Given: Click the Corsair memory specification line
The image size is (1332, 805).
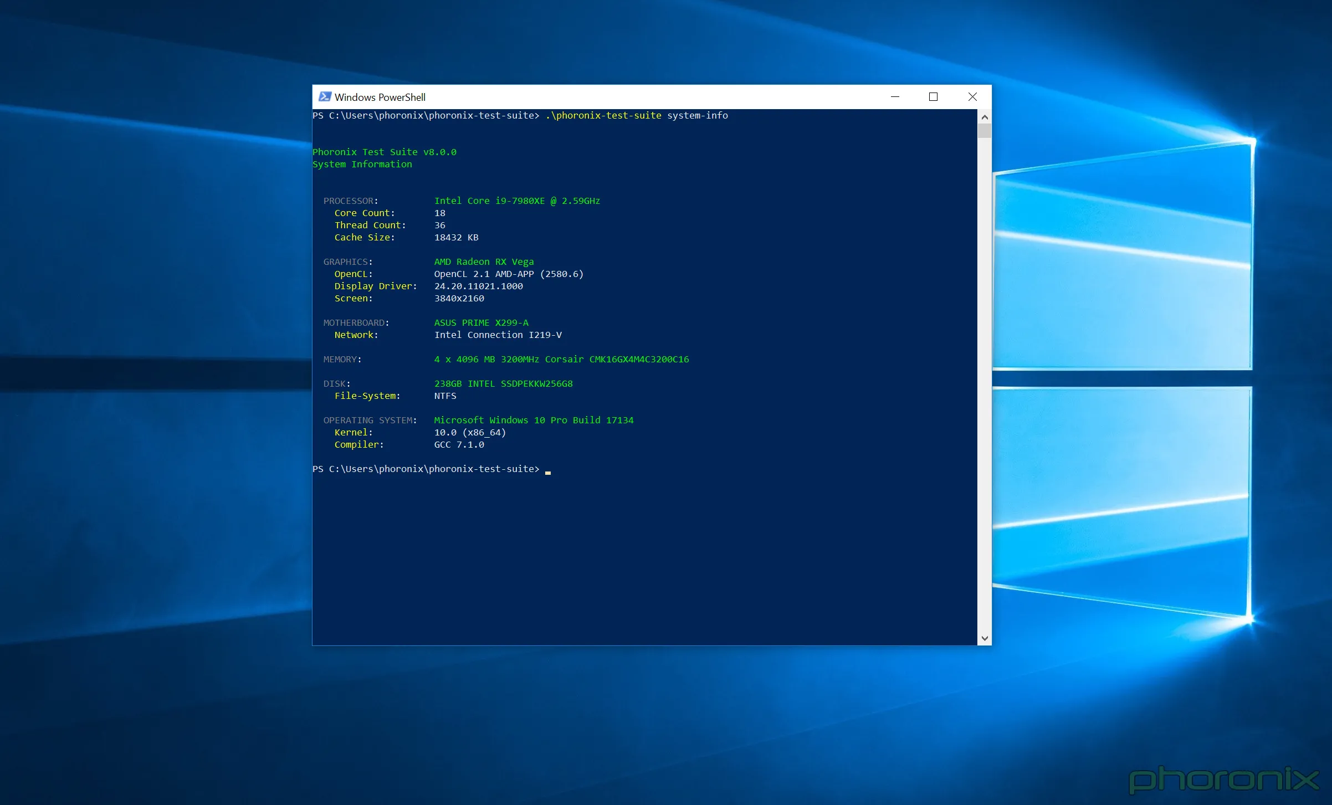Looking at the screenshot, I should 562,359.
